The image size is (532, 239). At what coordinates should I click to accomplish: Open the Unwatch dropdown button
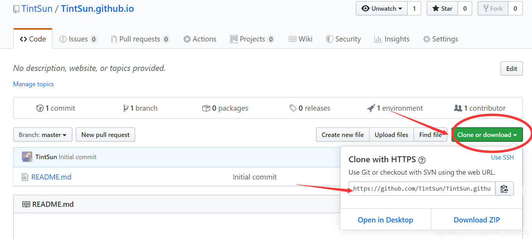pyautogui.click(x=382, y=9)
